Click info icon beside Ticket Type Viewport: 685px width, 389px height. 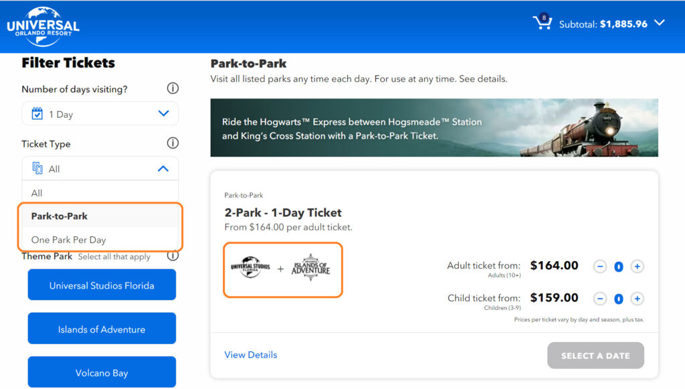pos(173,143)
